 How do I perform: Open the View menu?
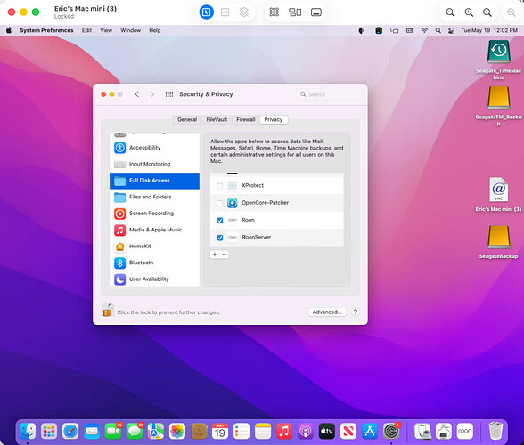tap(106, 30)
